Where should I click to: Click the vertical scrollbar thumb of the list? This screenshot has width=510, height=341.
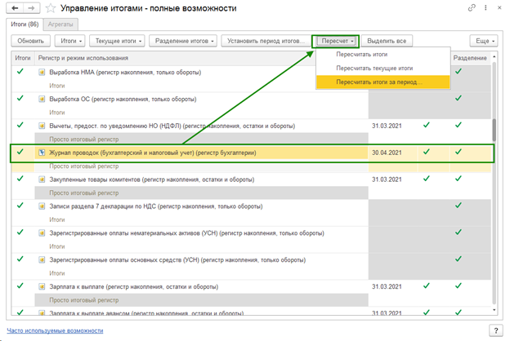[494, 130]
